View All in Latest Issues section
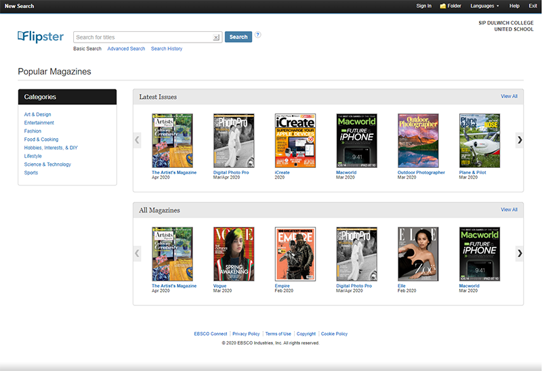This screenshot has height=371, width=542. pos(509,96)
